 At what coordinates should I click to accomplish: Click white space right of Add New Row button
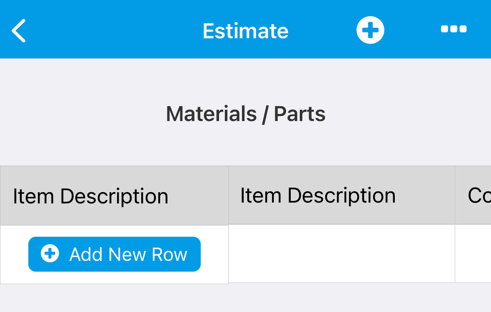tap(214, 255)
